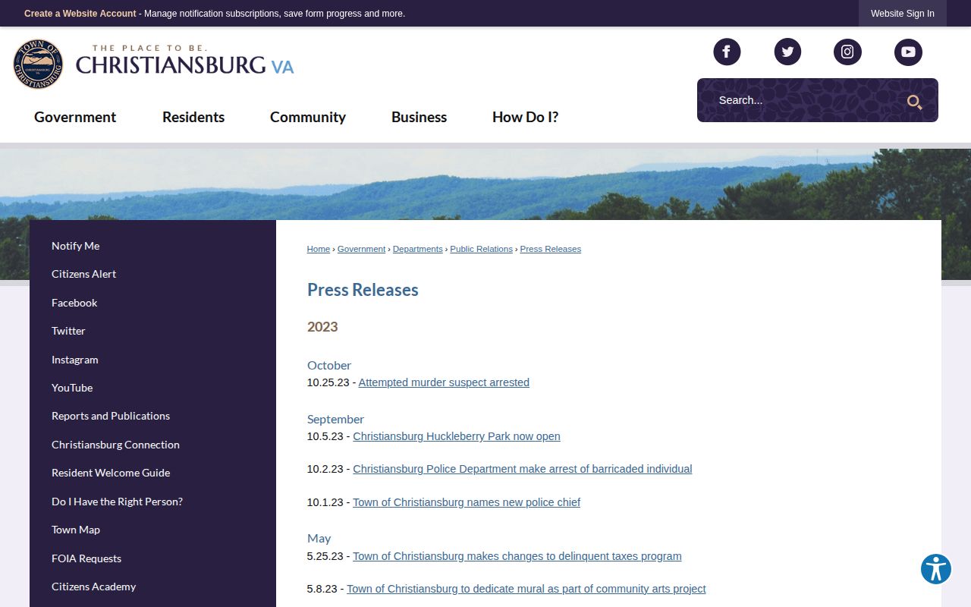The width and height of the screenshot is (971, 607).
Task: Open the Twitter bird icon in the header
Action: (787, 52)
